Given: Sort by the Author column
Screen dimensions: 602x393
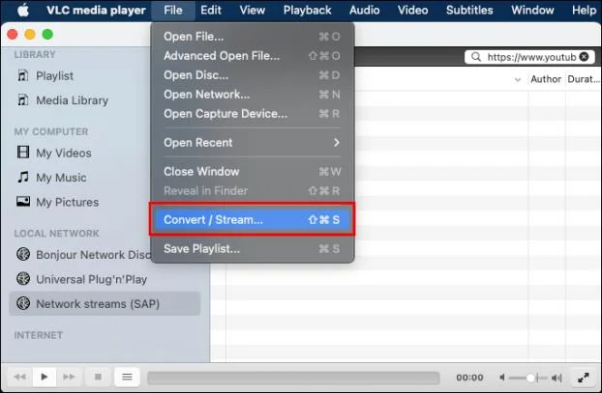Looking at the screenshot, I should [x=546, y=79].
